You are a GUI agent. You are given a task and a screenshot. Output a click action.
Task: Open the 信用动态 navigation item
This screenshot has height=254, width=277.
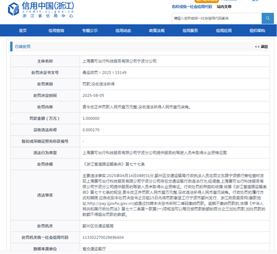[123, 31]
